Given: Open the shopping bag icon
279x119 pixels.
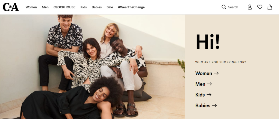Looking at the screenshot, I should point(270,7).
